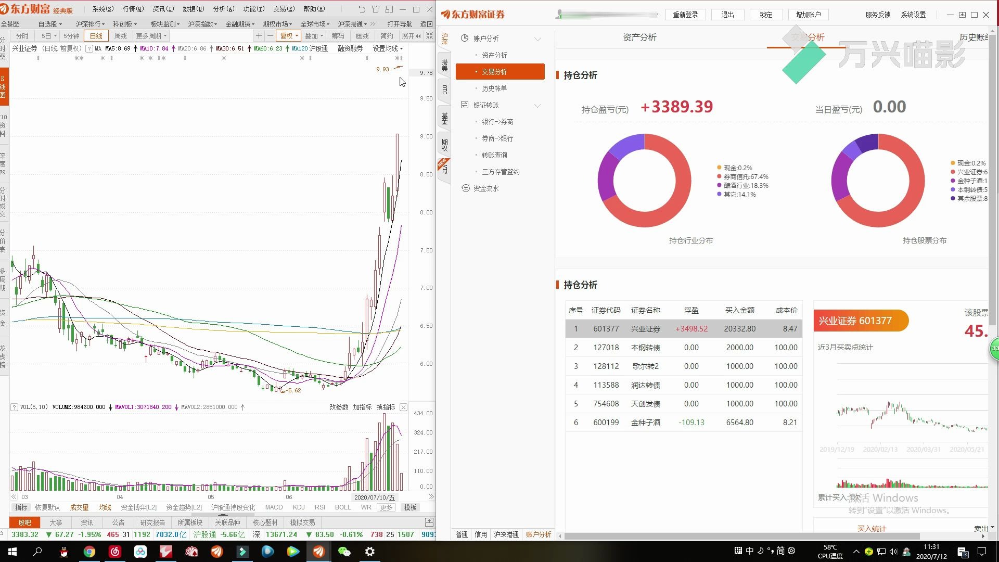Open WeChat from the taskbar
Image resolution: width=999 pixels, height=562 pixels.
tap(344, 552)
